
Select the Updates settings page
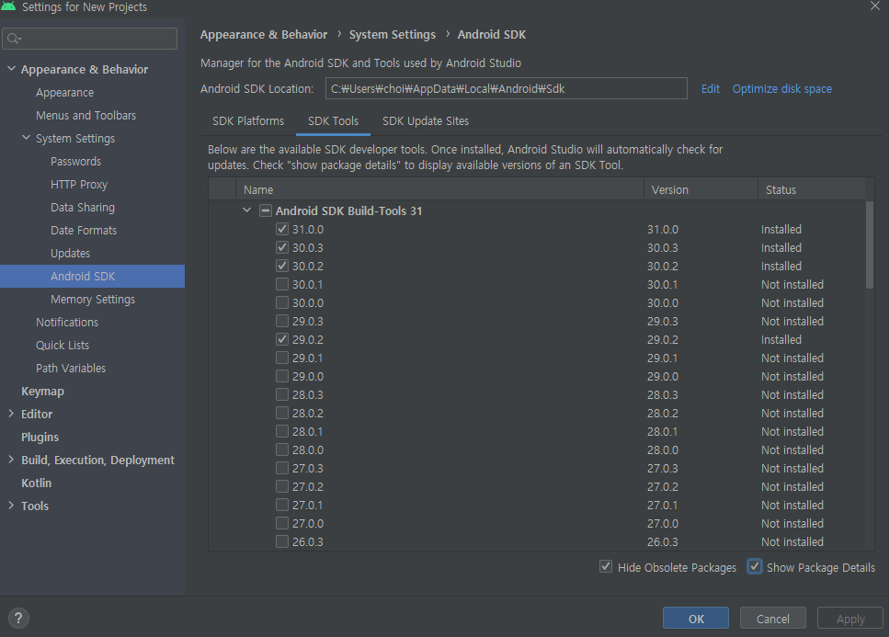point(70,254)
